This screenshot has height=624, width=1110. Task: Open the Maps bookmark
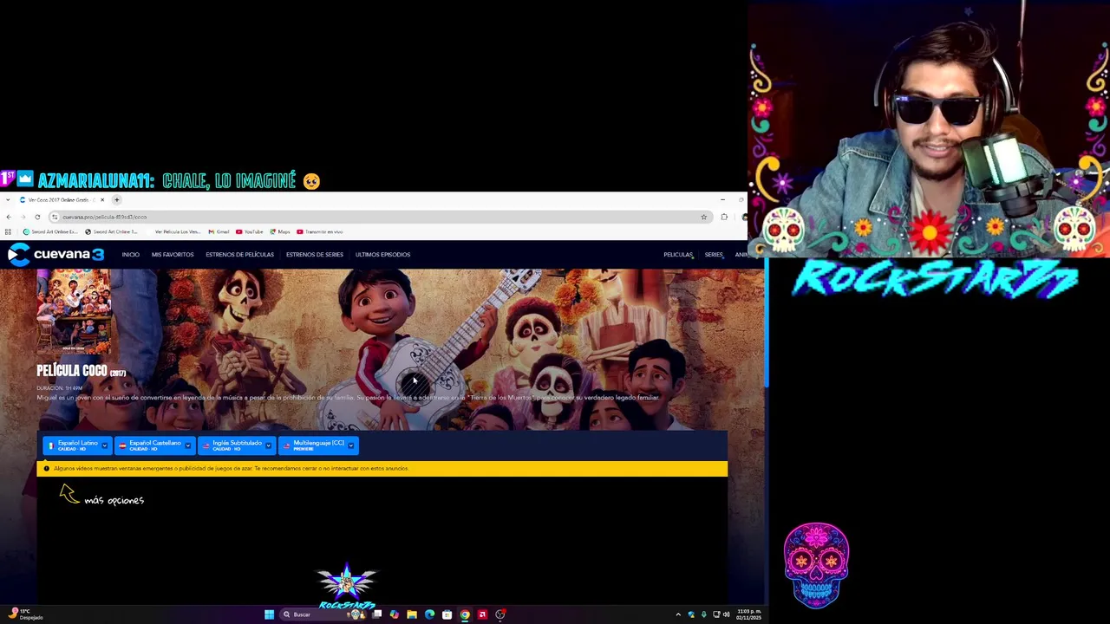[x=280, y=231]
